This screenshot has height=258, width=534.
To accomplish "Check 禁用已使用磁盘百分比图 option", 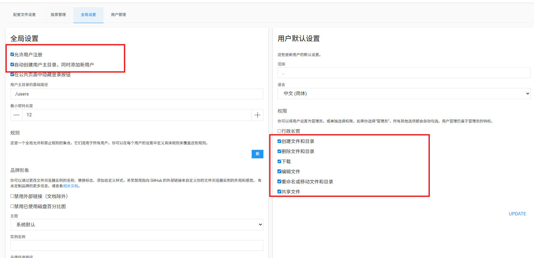I will coord(12,206).
